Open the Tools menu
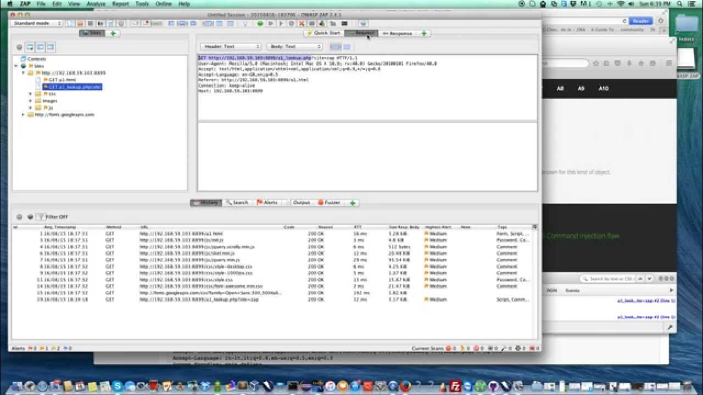703x395 pixels. (142, 4)
